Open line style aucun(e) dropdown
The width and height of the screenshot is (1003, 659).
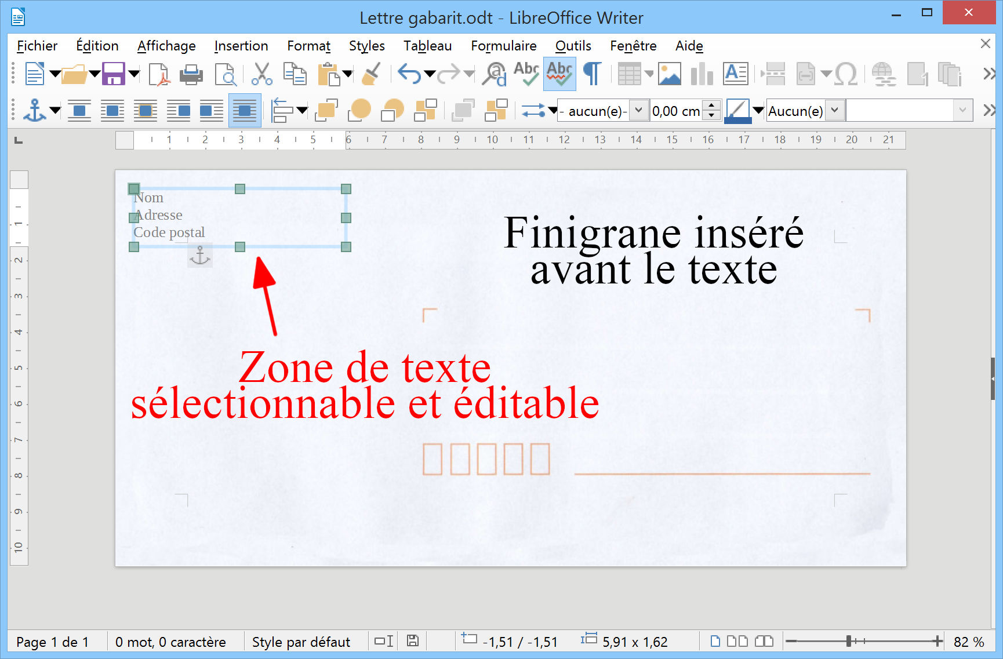pos(639,110)
